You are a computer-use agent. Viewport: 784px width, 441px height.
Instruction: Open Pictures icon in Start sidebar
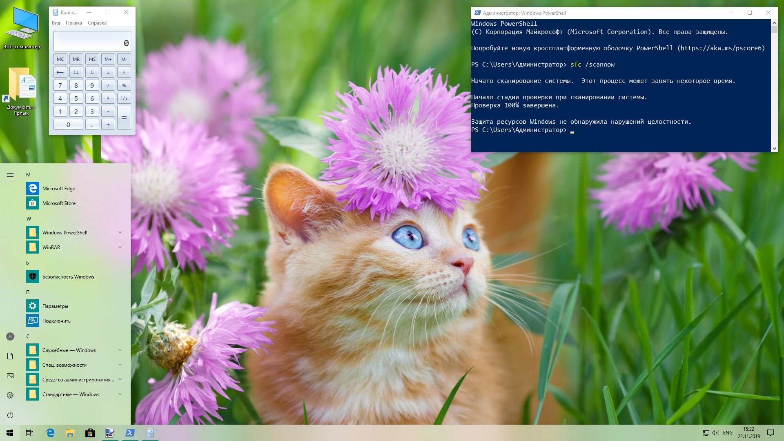[10, 376]
